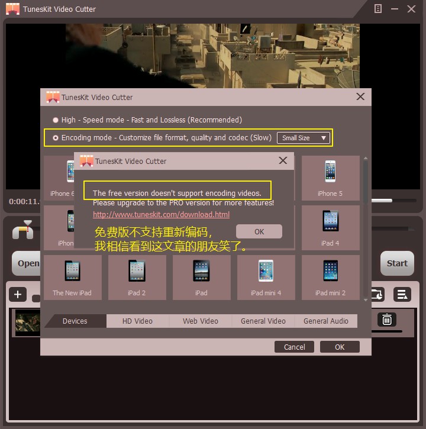Click the TunesKit logo in main title bar

[12, 9]
